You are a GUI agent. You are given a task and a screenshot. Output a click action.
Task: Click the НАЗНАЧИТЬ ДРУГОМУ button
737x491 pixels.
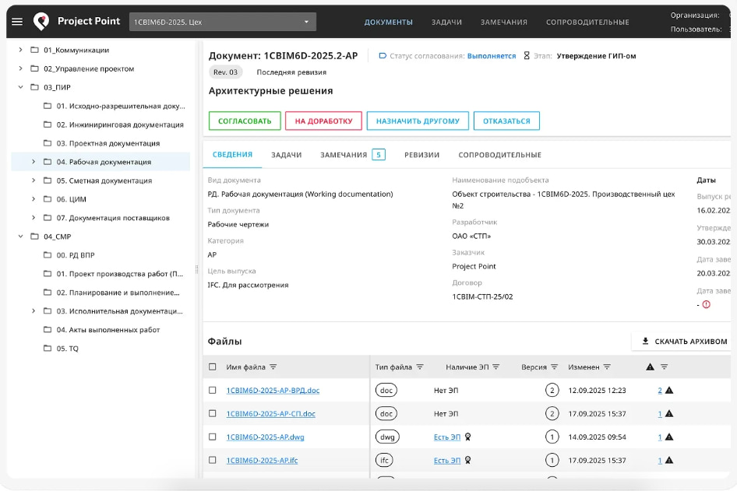[418, 121]
